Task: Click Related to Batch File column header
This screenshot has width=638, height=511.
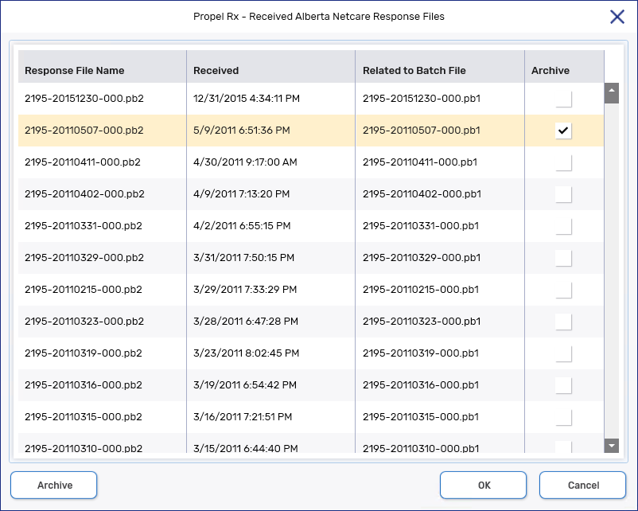Action: click(x=440, y=67)
